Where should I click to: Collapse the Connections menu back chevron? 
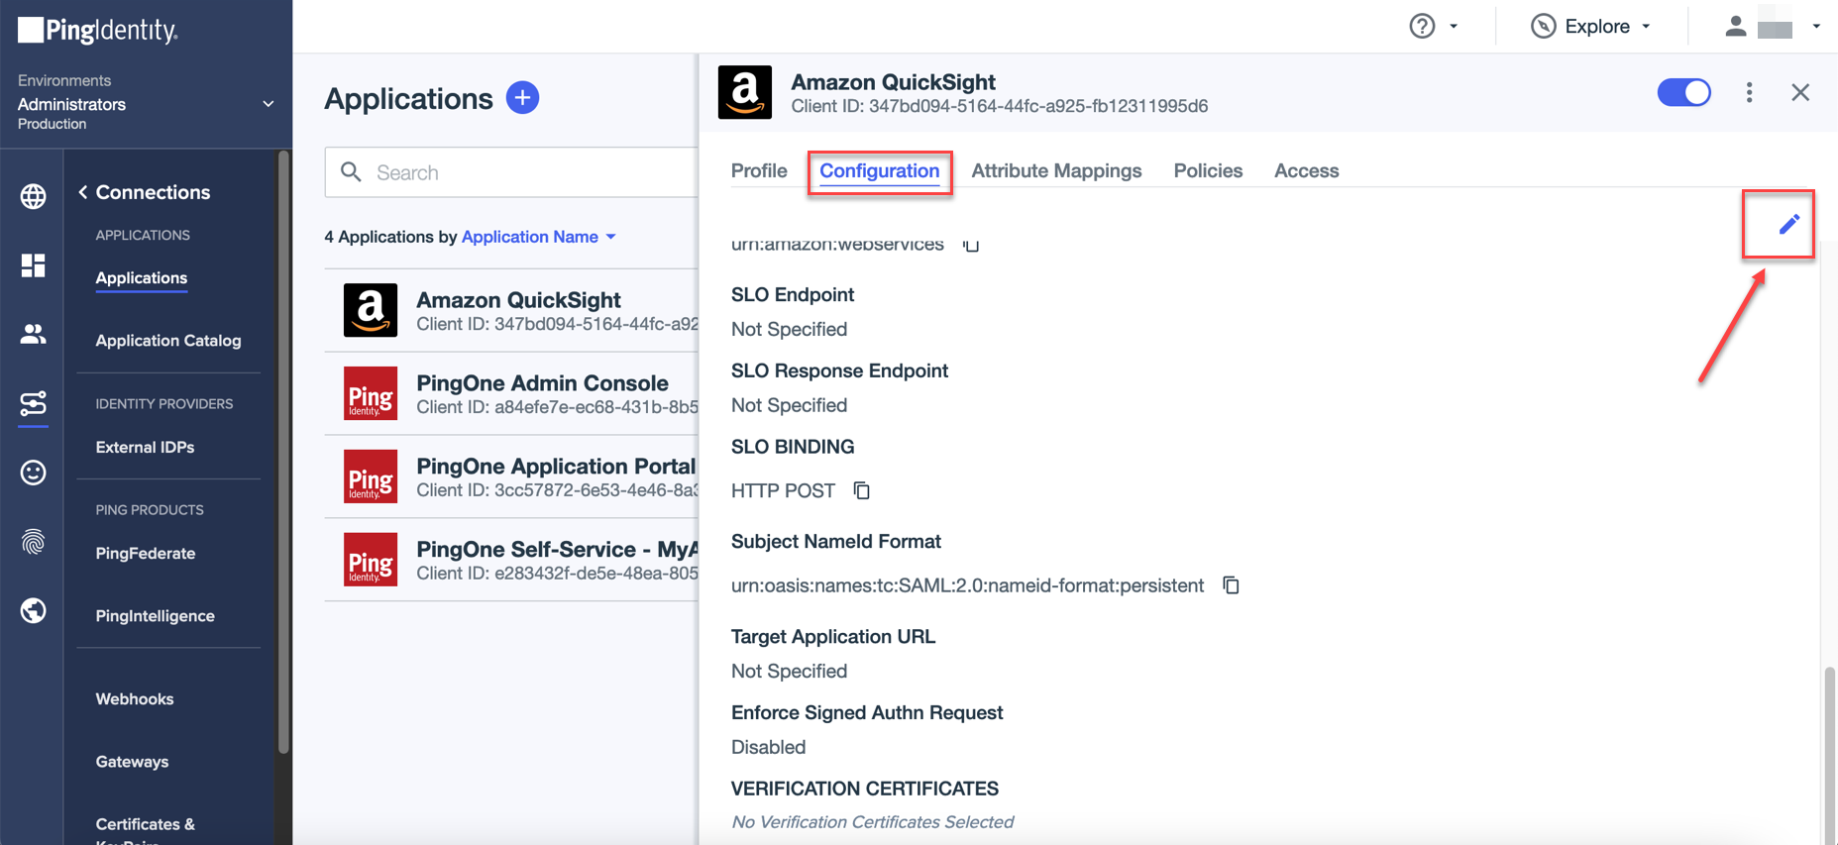tap(83, 192)
